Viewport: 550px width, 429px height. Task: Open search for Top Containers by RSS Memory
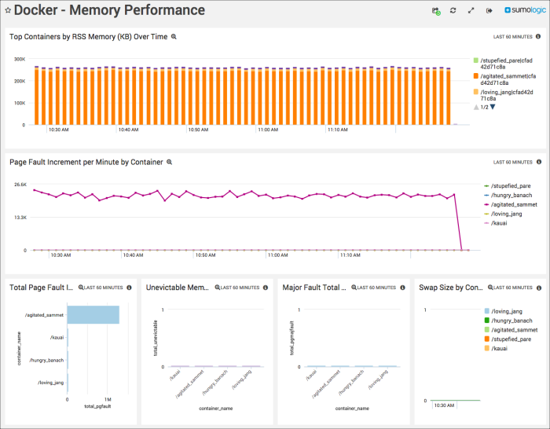174,37
